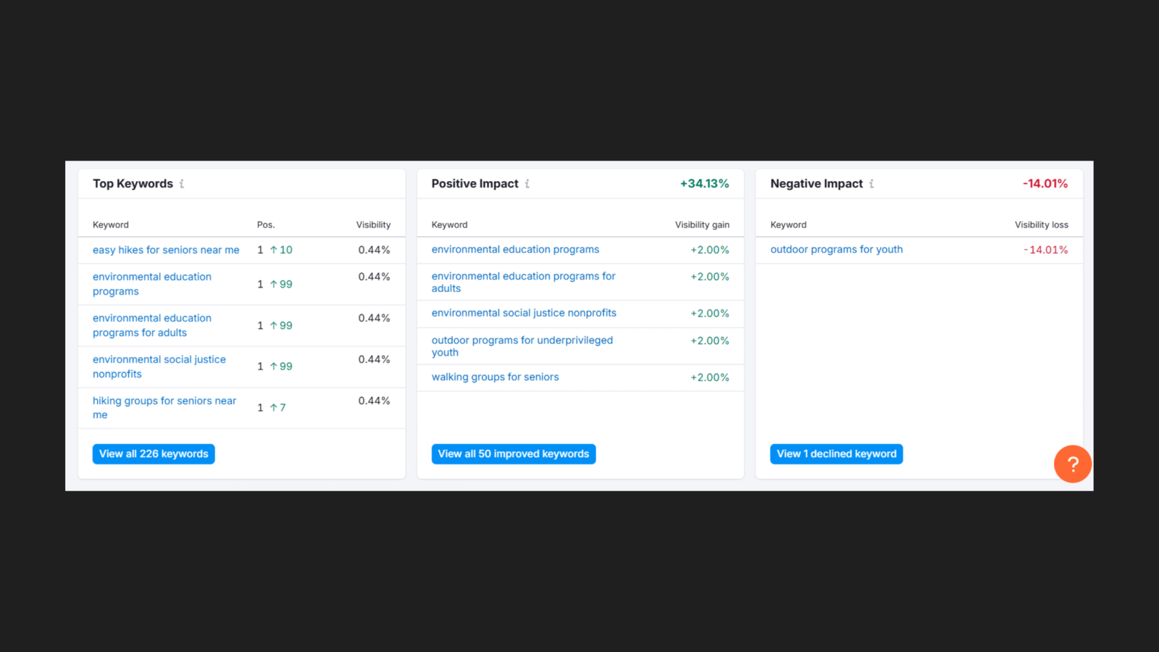
Task: Open 'walking groups for seniors' keyword link
Action: click(x=495, y=377)
